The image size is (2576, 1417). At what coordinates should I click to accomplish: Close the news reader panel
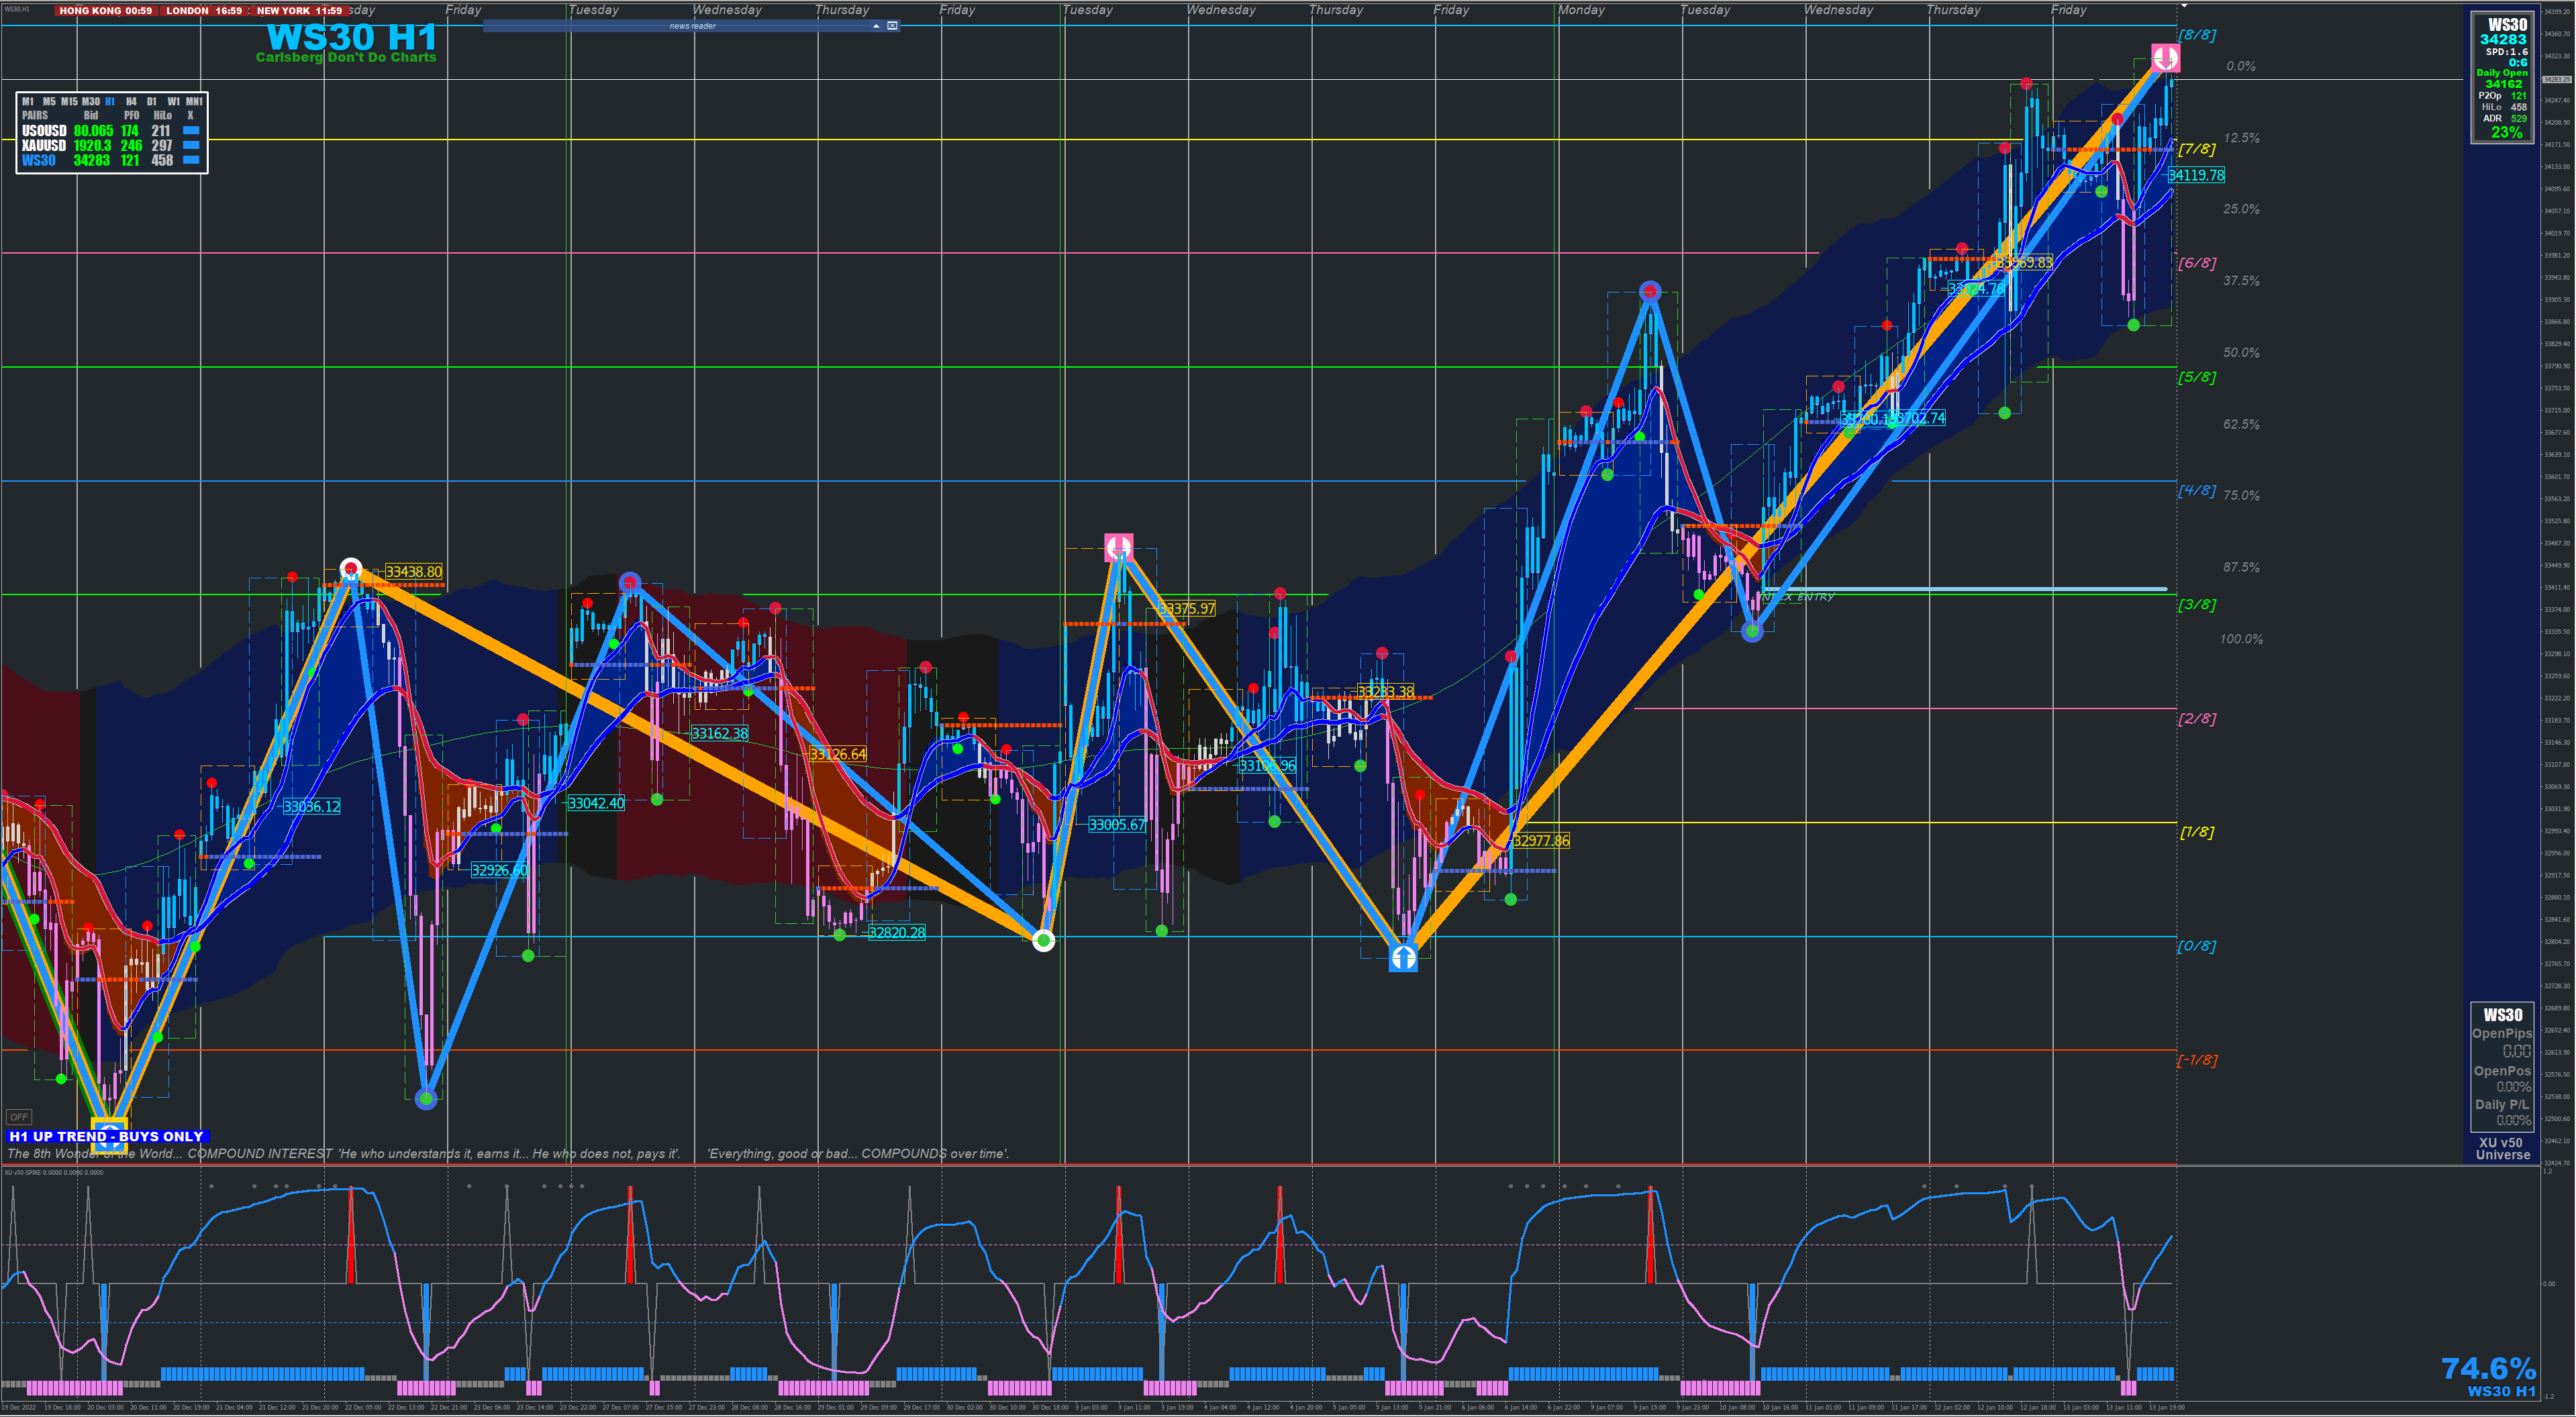coord(892,26)
